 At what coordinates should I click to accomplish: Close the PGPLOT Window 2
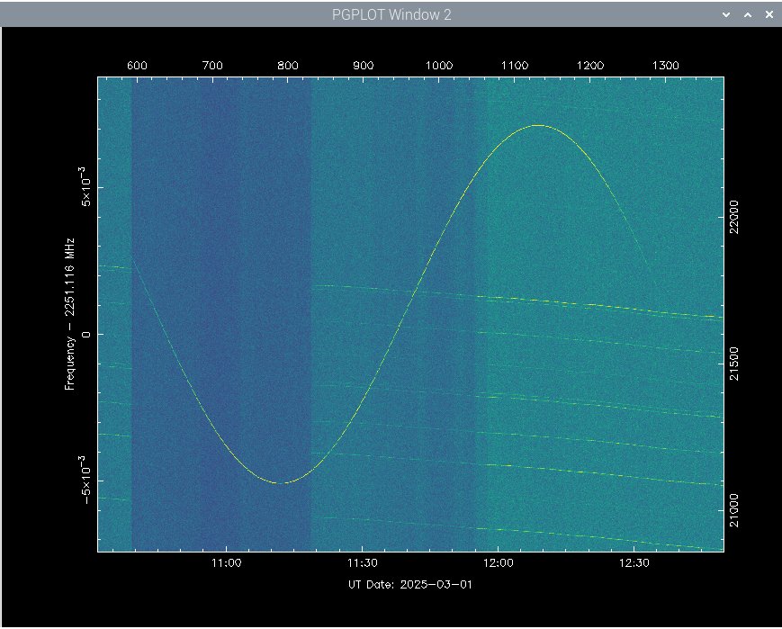(768, 15)
